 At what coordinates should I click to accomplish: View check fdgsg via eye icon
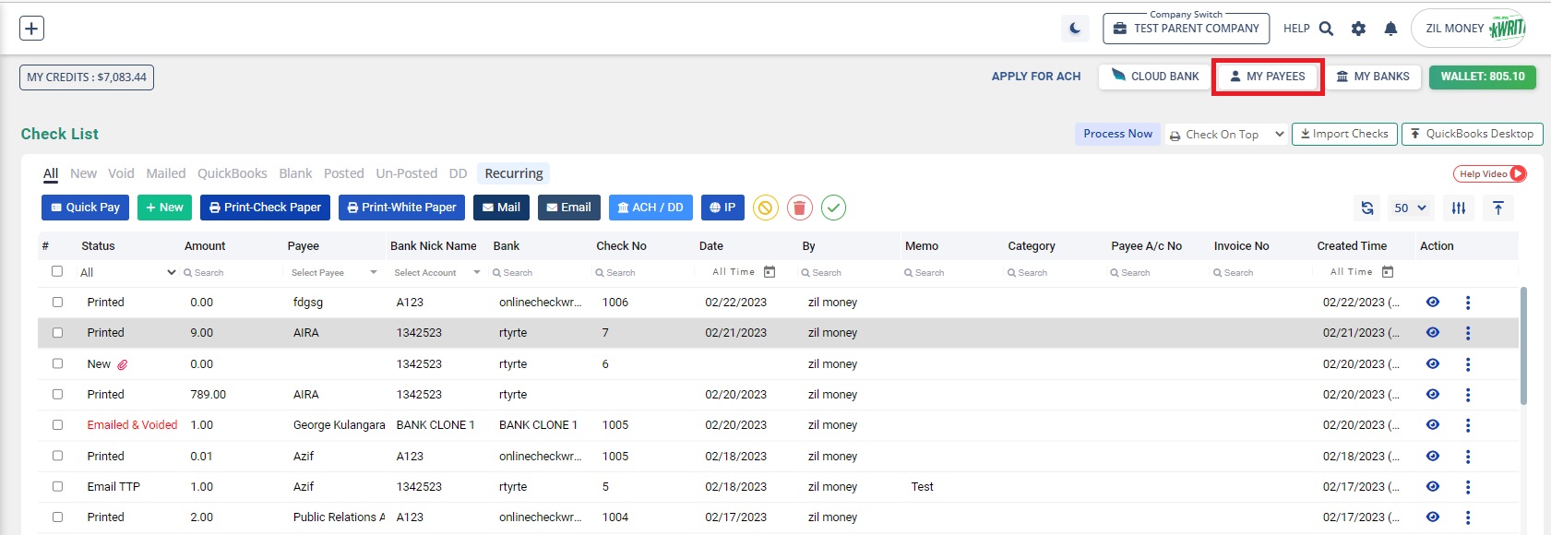[1432, 302]
